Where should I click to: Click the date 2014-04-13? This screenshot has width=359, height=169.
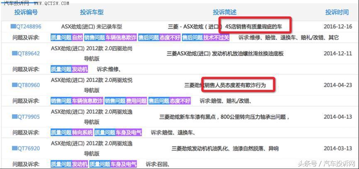click(x=338, y=117)
